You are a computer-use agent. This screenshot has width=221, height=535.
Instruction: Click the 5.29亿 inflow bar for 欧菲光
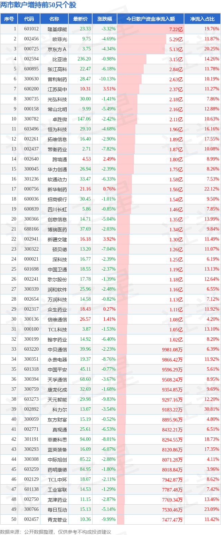click(x=142, y=39)
